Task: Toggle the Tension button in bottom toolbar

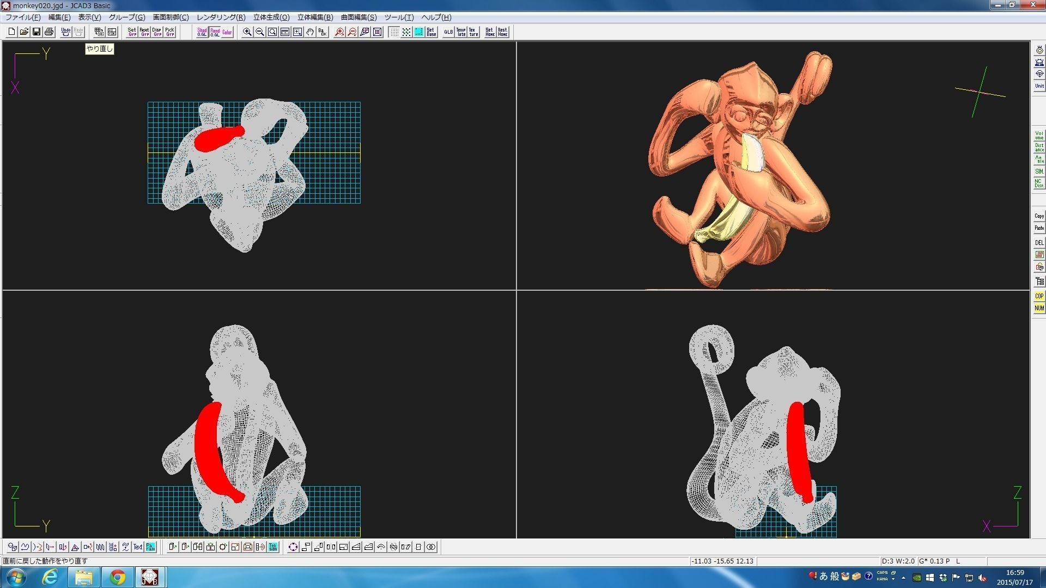Action: point(273,547)
